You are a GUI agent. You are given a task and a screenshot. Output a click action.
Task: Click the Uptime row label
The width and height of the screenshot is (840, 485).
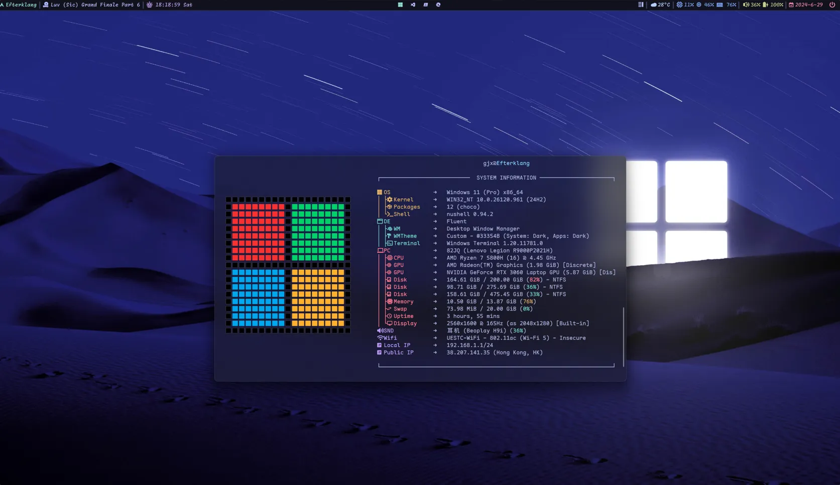click(403, 316)
